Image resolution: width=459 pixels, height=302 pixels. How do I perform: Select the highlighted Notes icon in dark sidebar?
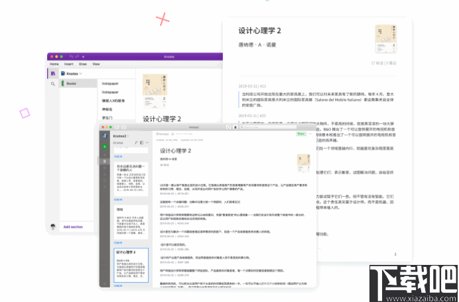(105, 161)
